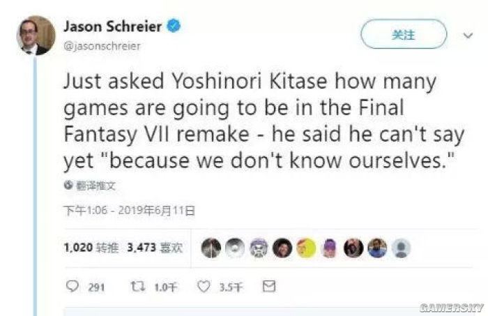
Task: Open the @jasonschreier handle link
Action: coord(102,46)
